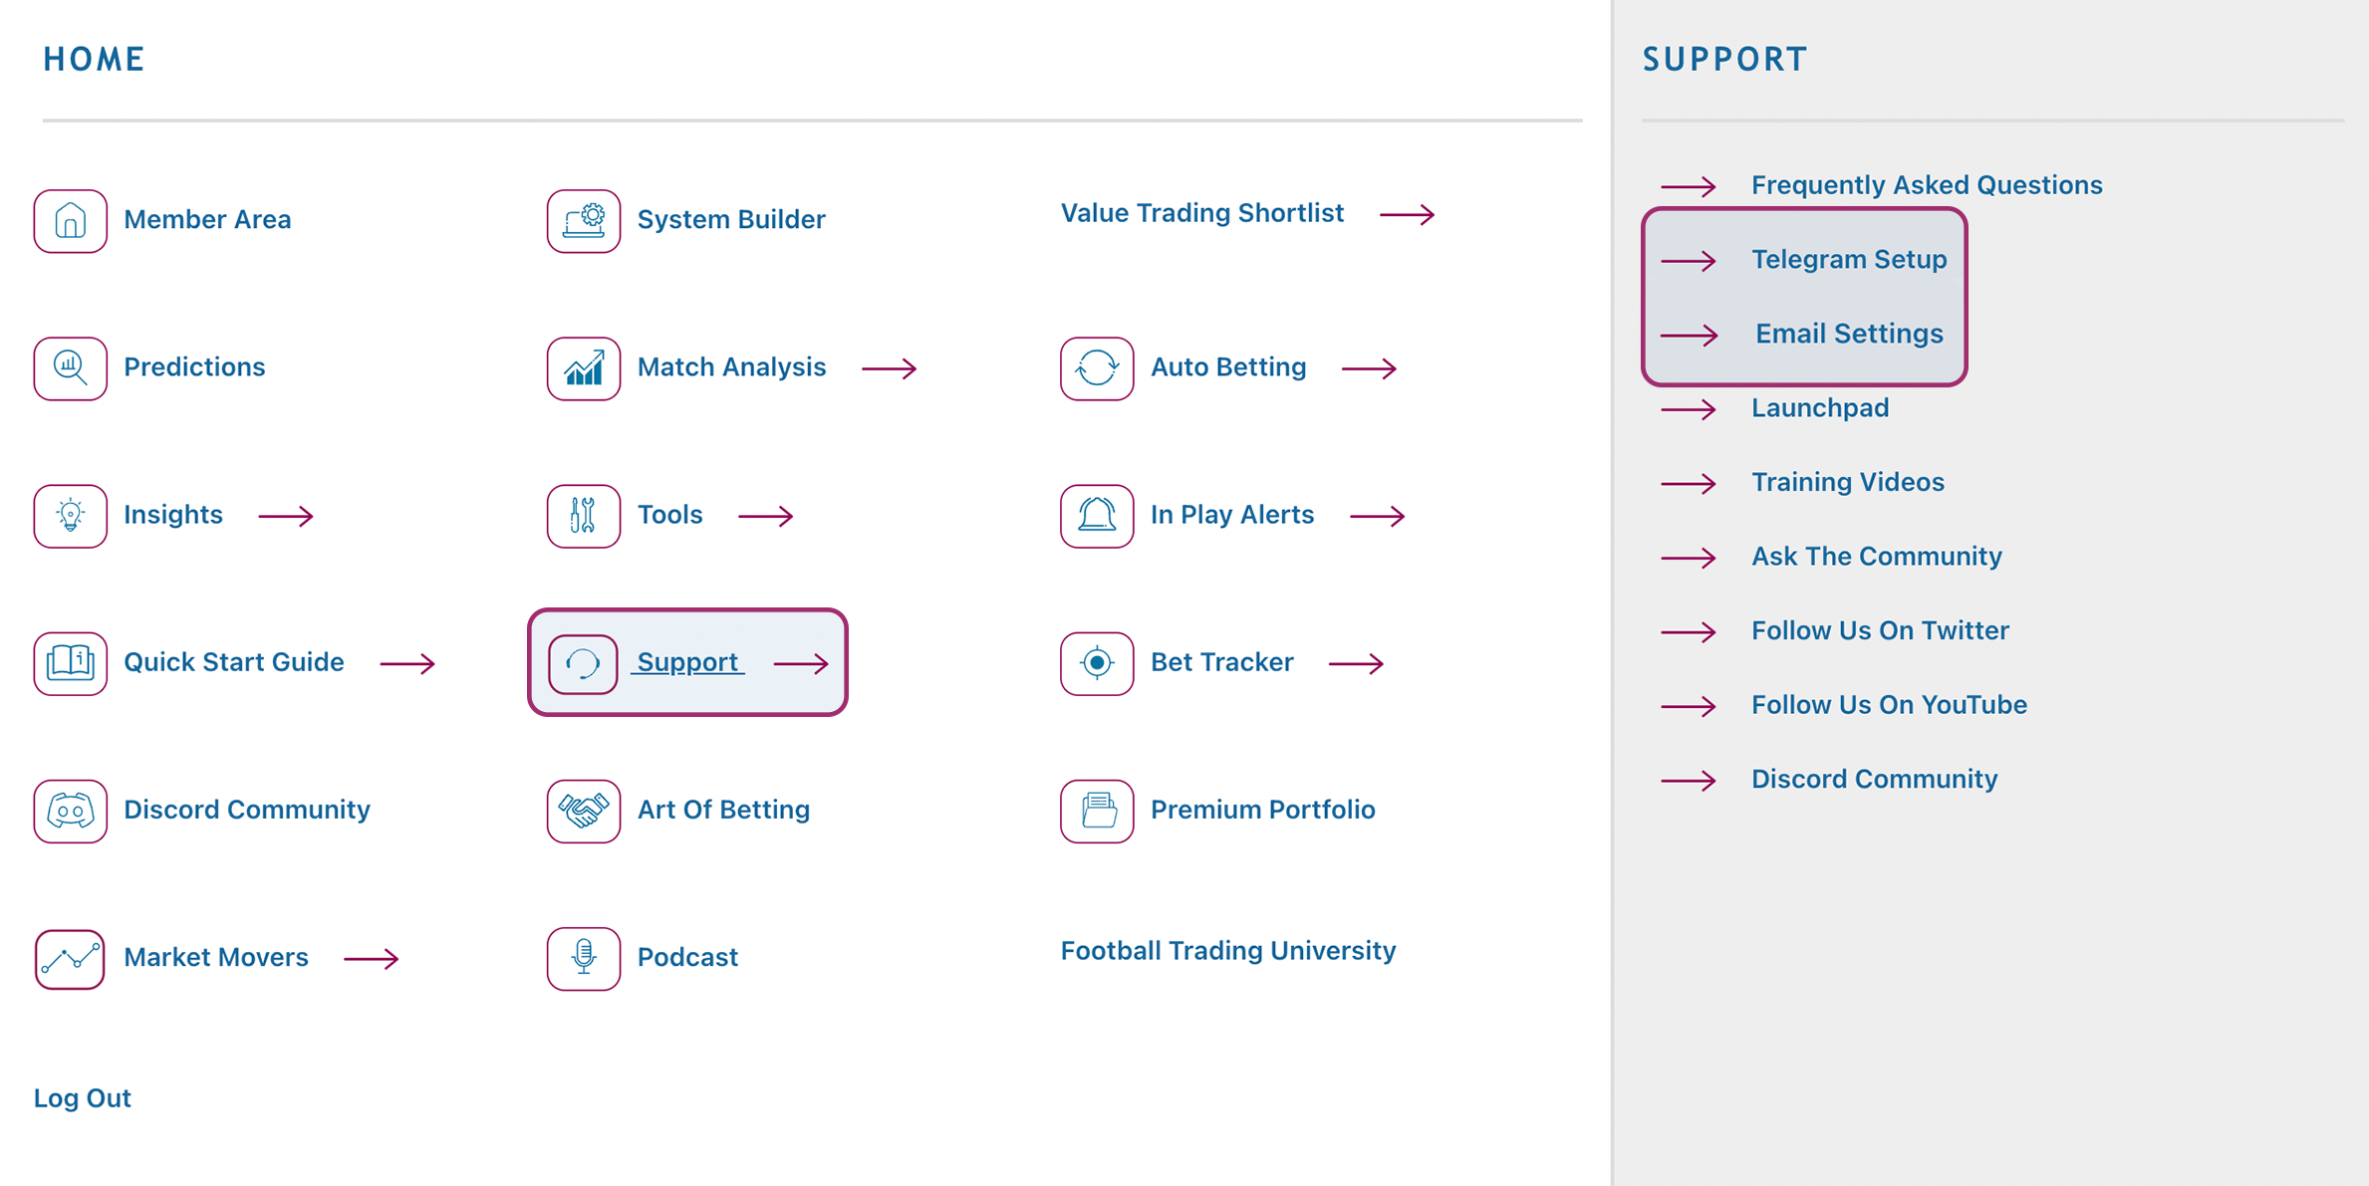The width and height of the screenshot is (2369, 1186).
Task: Select the System Builder gear icon
Action: (584, 220)
